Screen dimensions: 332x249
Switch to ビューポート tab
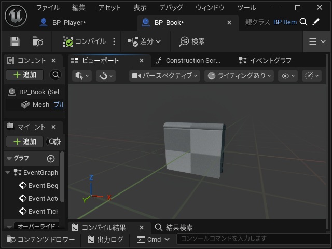coord(101,61)
